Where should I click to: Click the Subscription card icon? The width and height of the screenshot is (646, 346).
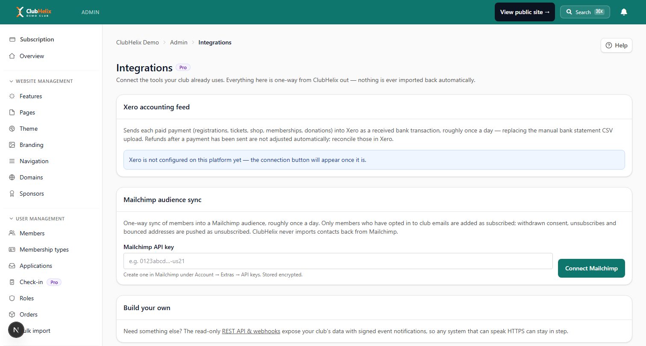(x=12, y=39)
